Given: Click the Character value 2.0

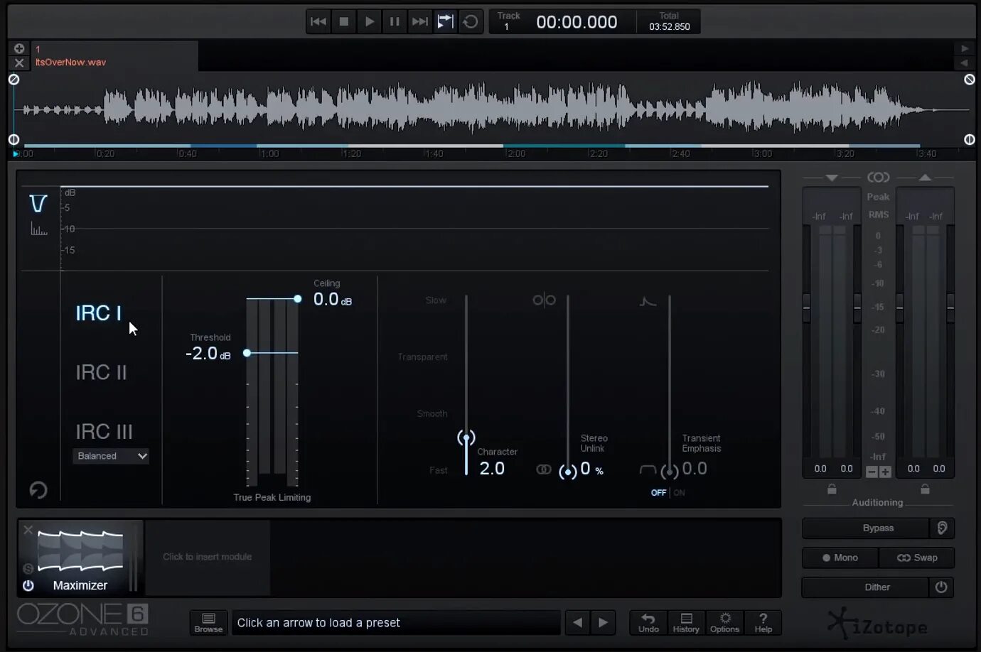Looking at the screenshot, I should [492, 469].
